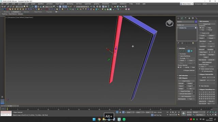Enable Preserve UVs checkbox
The image size is (218, 122).
coord(200,33)
